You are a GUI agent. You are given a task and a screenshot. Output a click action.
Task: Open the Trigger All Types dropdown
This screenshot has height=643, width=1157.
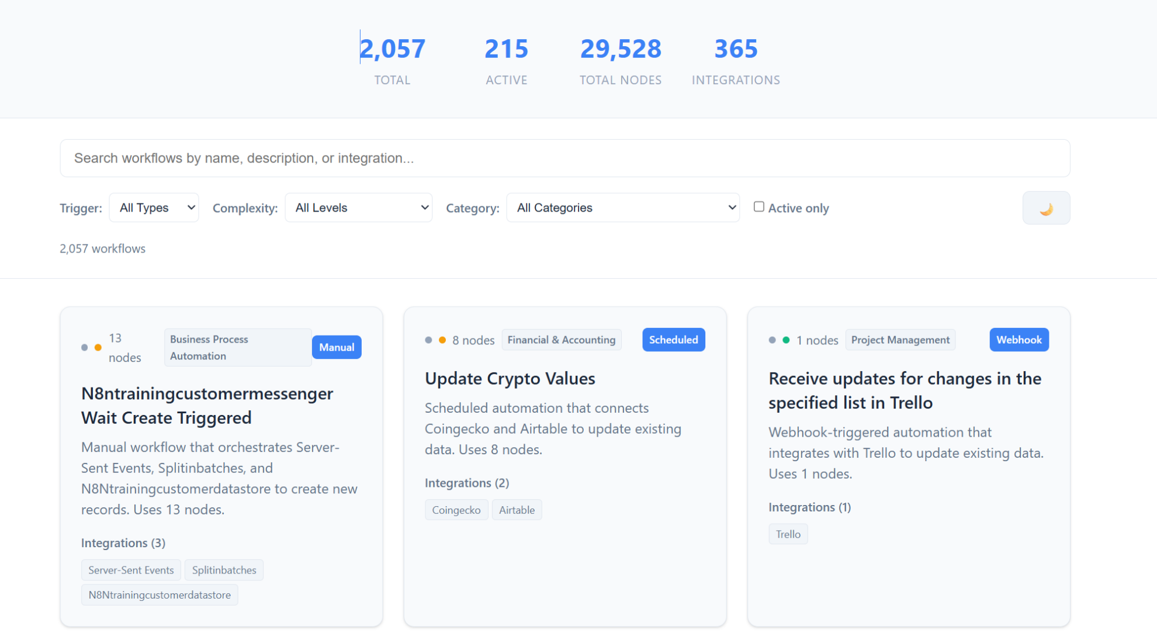(154, 208)
